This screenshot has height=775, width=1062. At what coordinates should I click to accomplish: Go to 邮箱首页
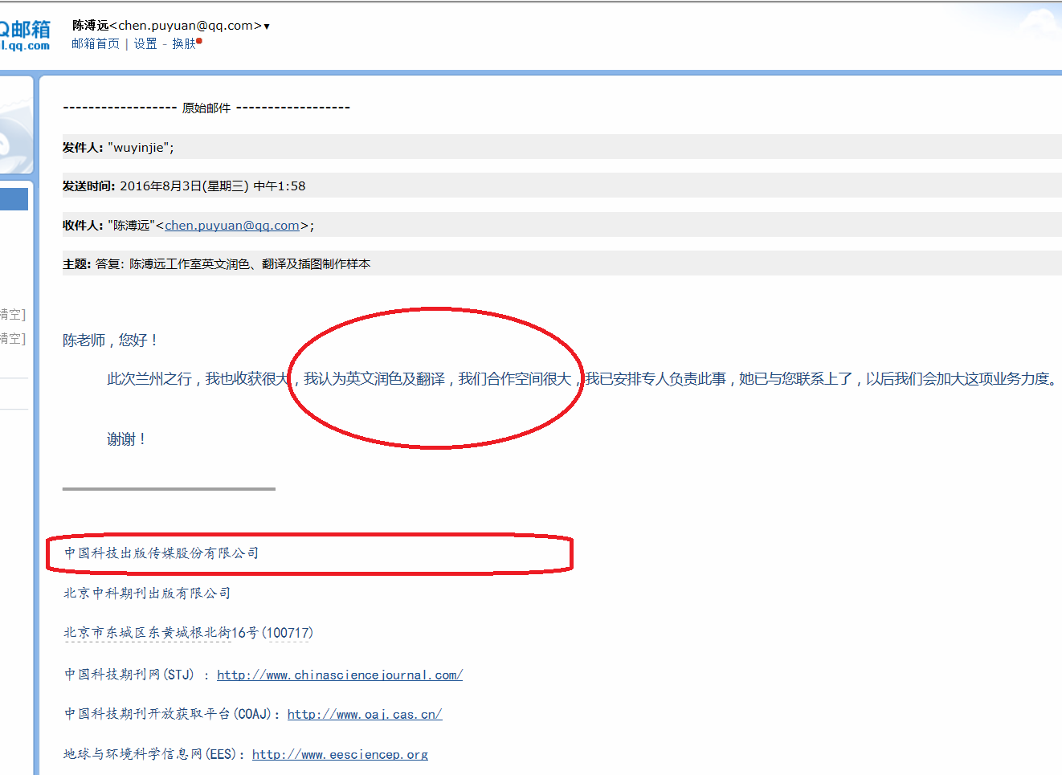click(95, 44)
